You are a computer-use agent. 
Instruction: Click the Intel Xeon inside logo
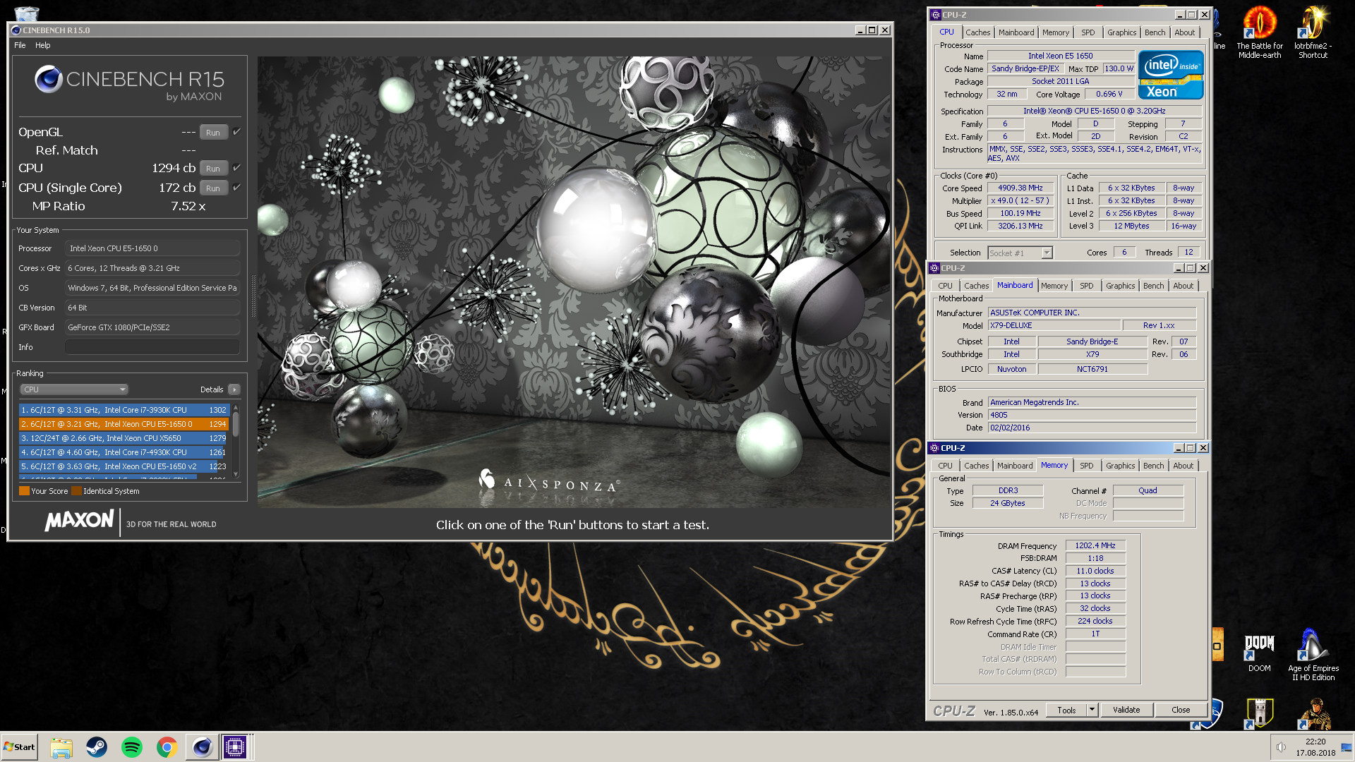[1171, 75]
